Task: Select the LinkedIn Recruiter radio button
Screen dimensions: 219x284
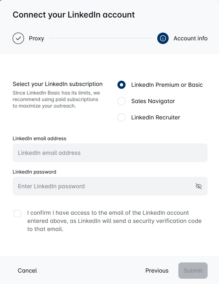Action: [121, 117]
